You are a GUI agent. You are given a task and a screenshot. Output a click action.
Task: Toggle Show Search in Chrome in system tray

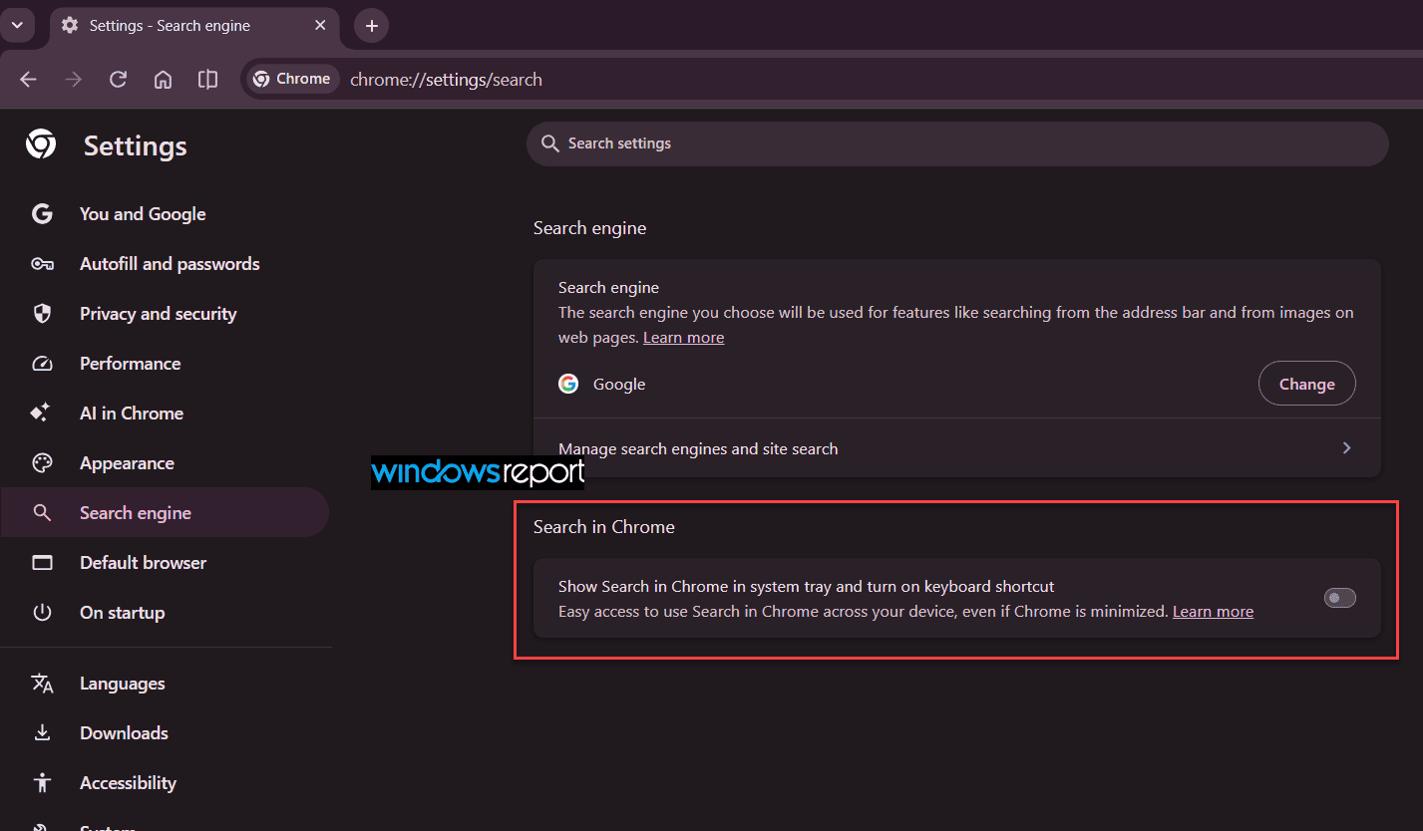tap(1339, 598)
